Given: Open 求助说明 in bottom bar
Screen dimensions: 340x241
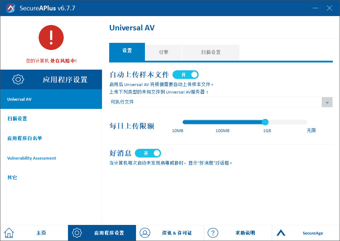Looking at the screenshot, I should click(238, 233).
